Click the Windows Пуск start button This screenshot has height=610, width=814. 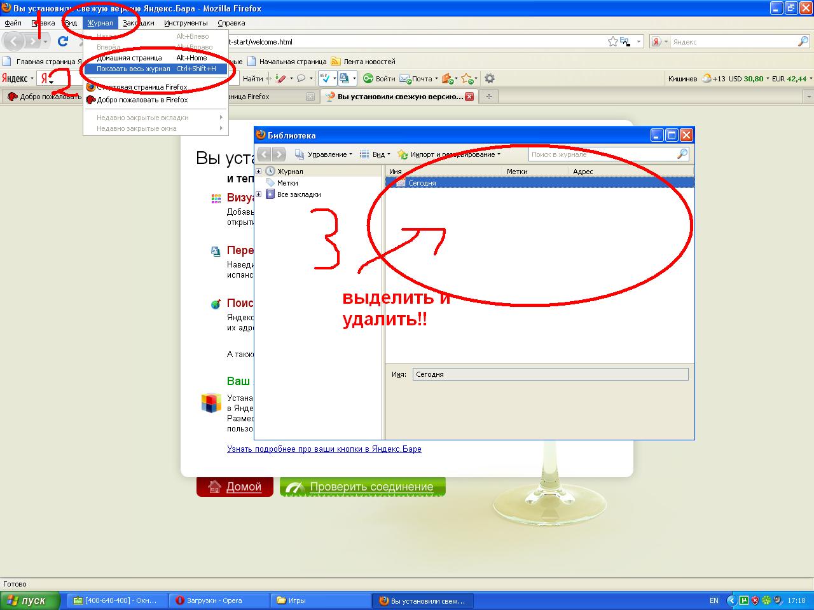point(31,600)
